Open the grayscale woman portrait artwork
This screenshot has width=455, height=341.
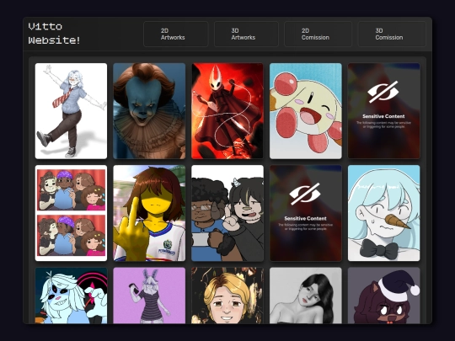click(306, 296)
